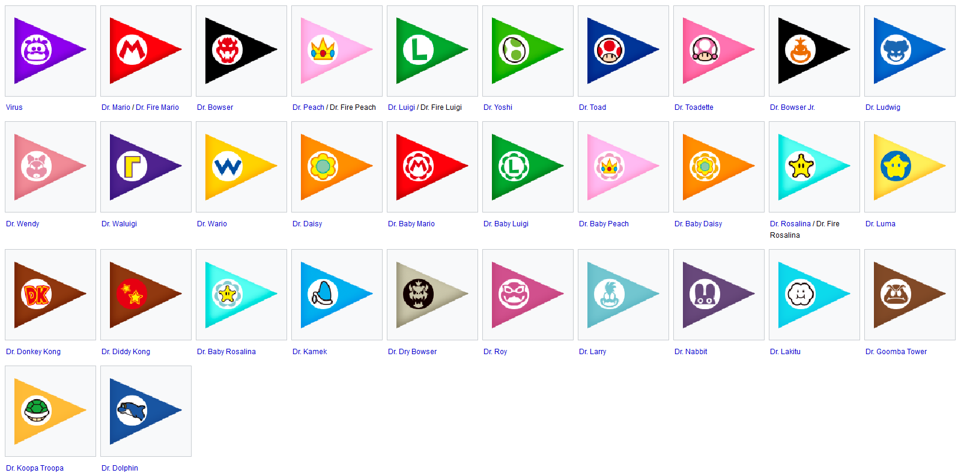Click the pink Dr. Baby Peach flag image
Image resolution: width=958 pixels, height=476 pixels.
[623, 167]
